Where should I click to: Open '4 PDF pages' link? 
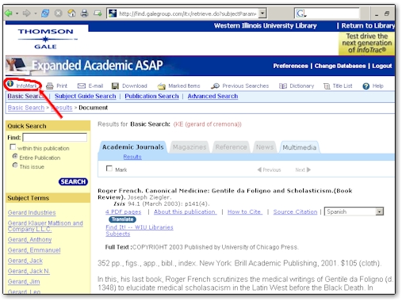point(124,212)
